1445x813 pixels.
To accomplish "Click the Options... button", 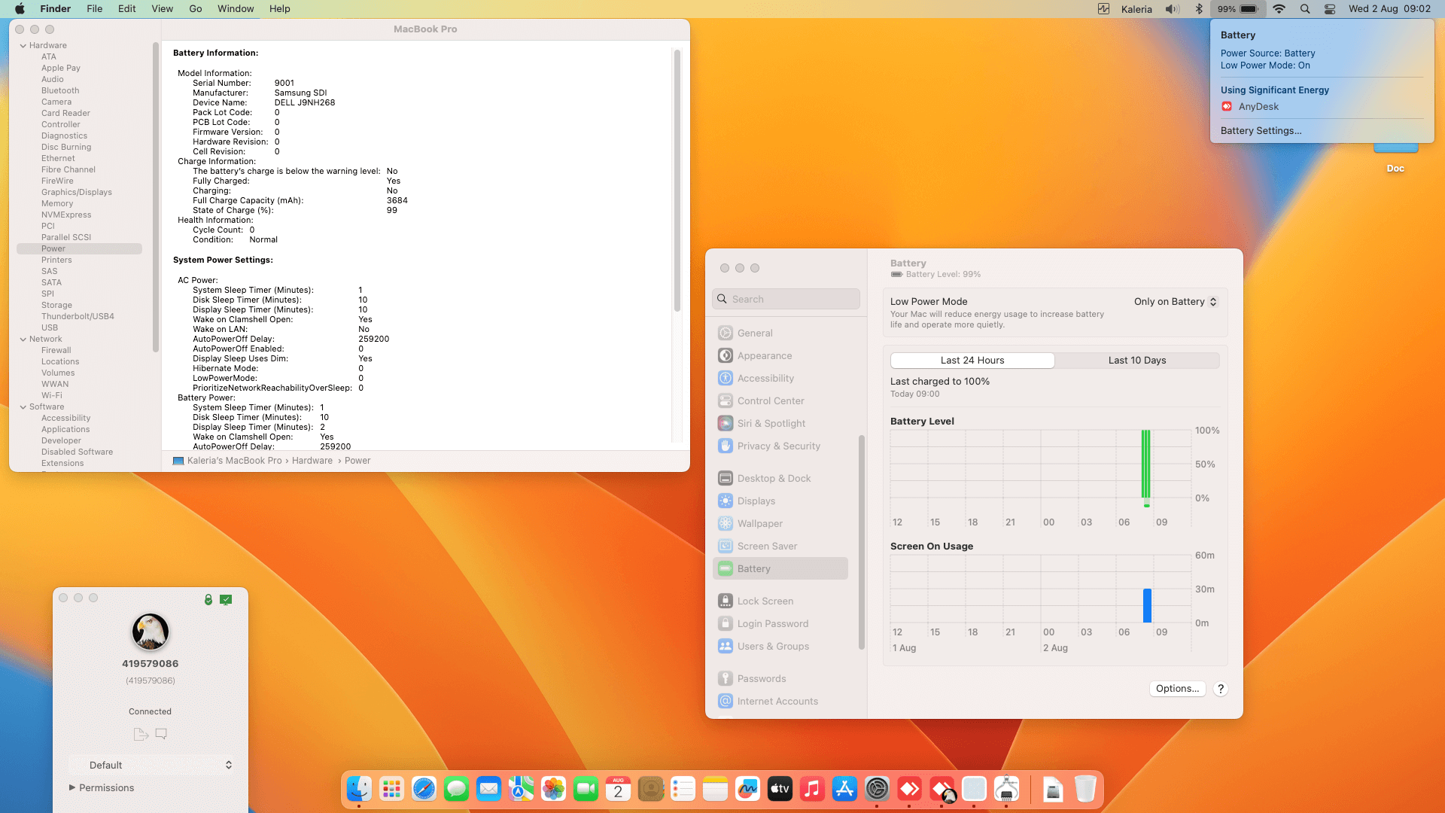I will click(1177, 689).
